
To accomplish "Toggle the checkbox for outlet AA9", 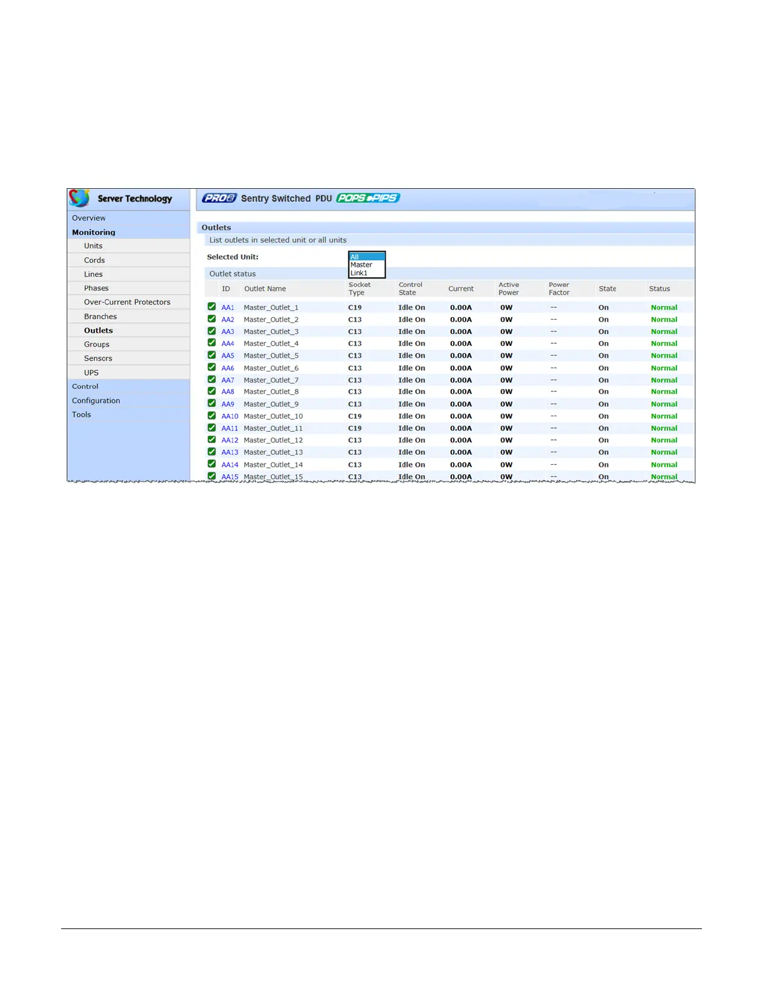I will (x=212, y=403).
